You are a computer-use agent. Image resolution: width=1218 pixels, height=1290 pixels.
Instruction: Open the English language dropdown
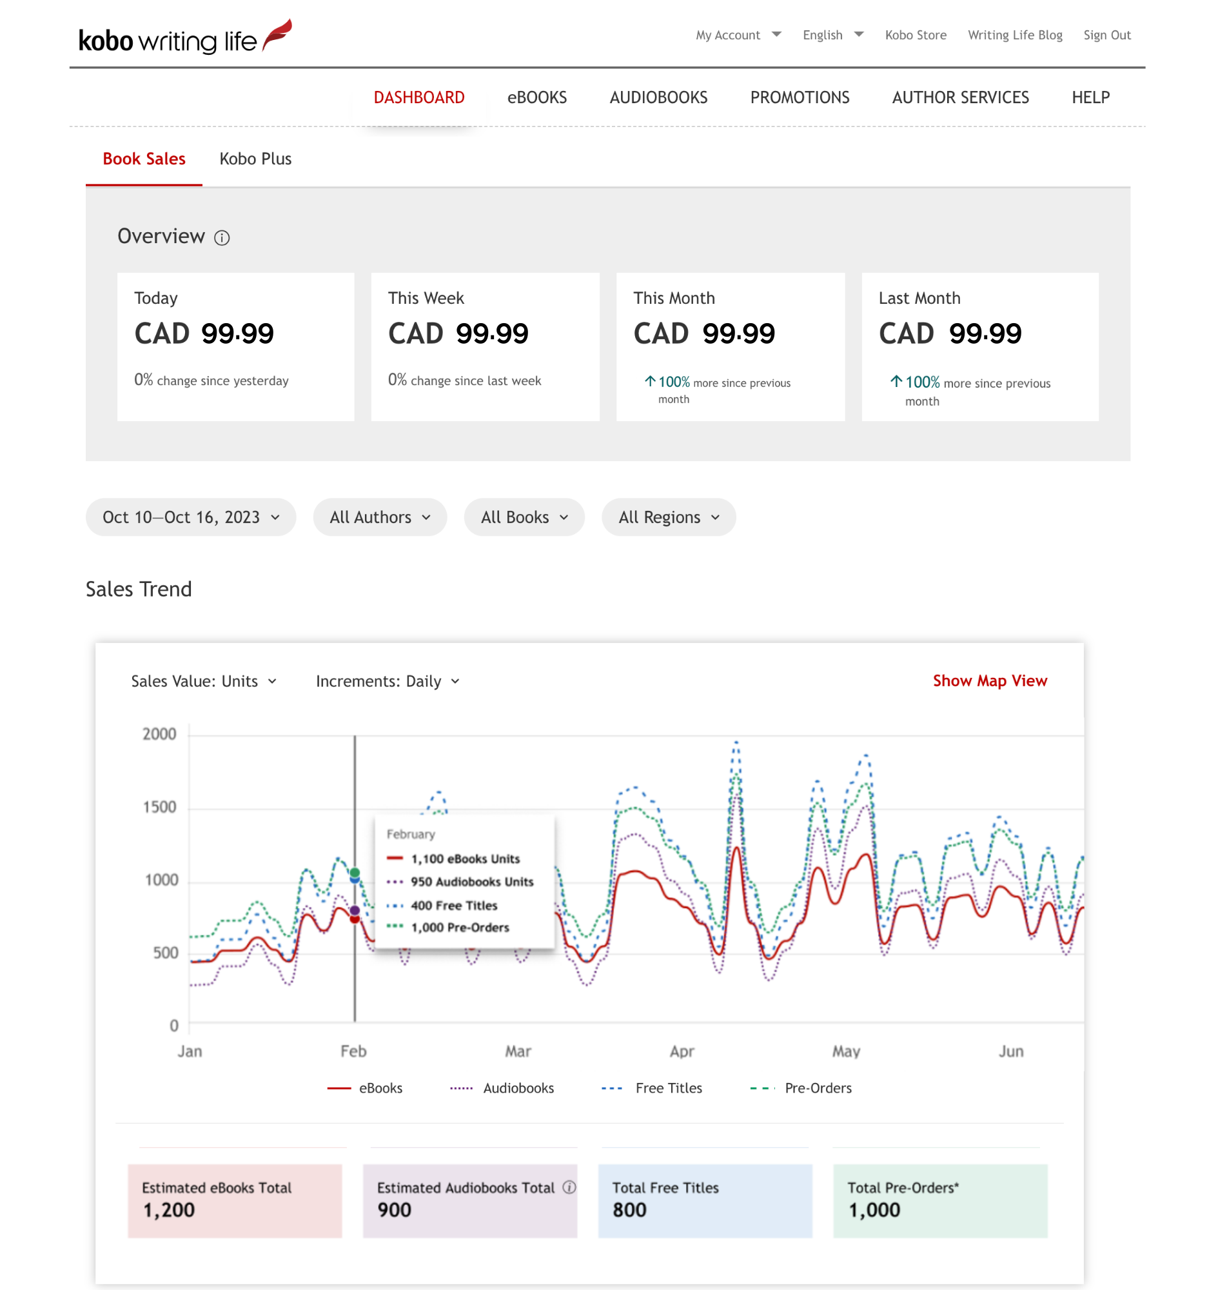click(x=832, y=35)
